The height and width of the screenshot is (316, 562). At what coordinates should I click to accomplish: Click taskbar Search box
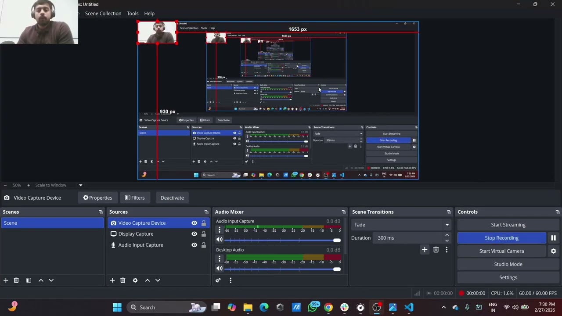(x=167, y=307)
